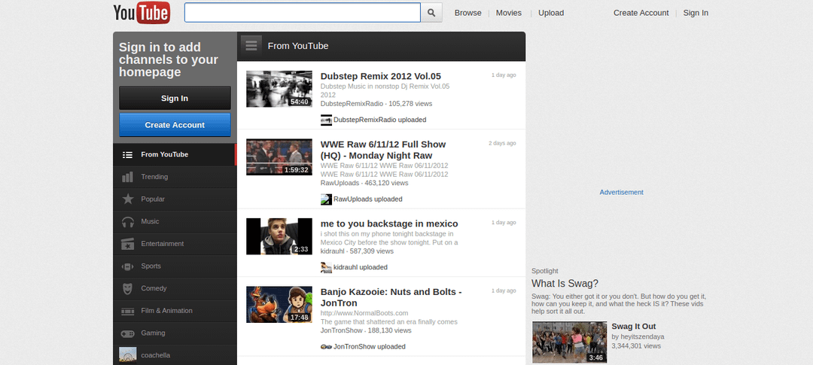The height and width of the screenshot is (365, 813).
Task: Click the Comedy mask icon
Action: (x=128, y=288)
